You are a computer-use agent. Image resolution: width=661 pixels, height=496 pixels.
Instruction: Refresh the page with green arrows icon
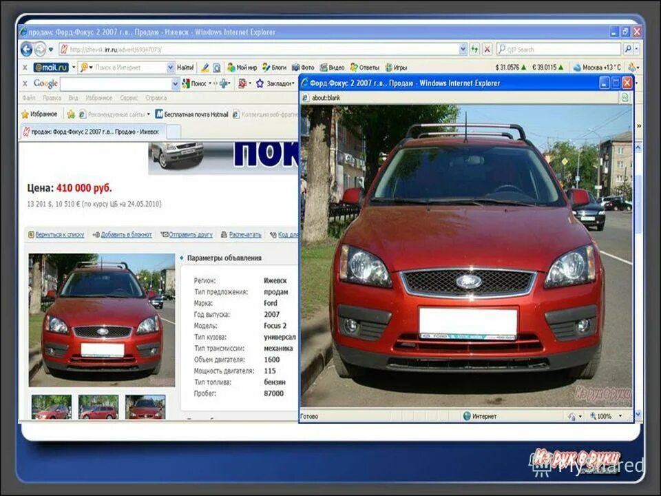coord(474,50)
